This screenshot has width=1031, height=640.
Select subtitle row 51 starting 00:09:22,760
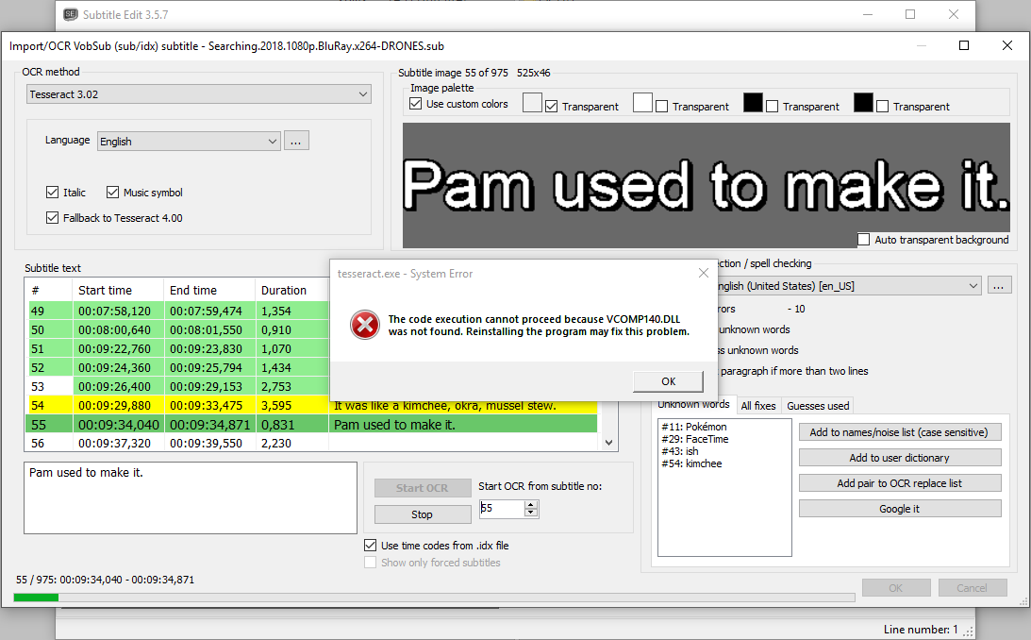click(x=177, y=348)
